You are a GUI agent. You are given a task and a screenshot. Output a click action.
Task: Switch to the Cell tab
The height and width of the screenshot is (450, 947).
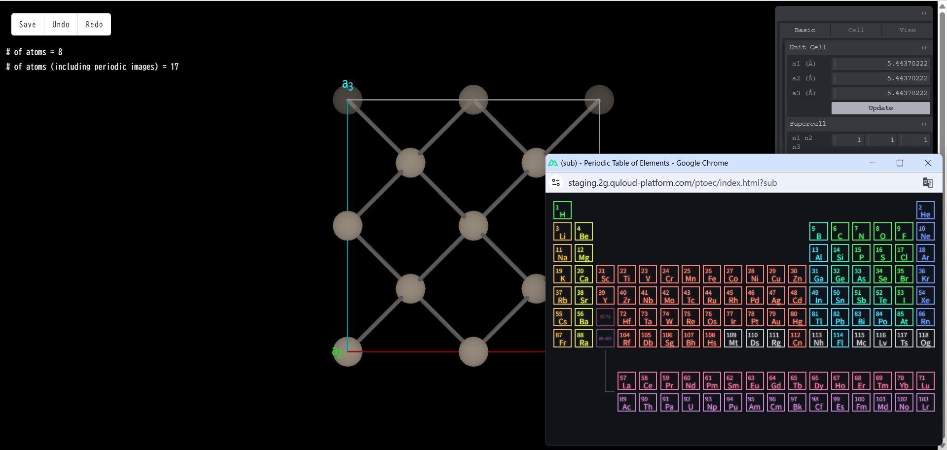[856, 30]
